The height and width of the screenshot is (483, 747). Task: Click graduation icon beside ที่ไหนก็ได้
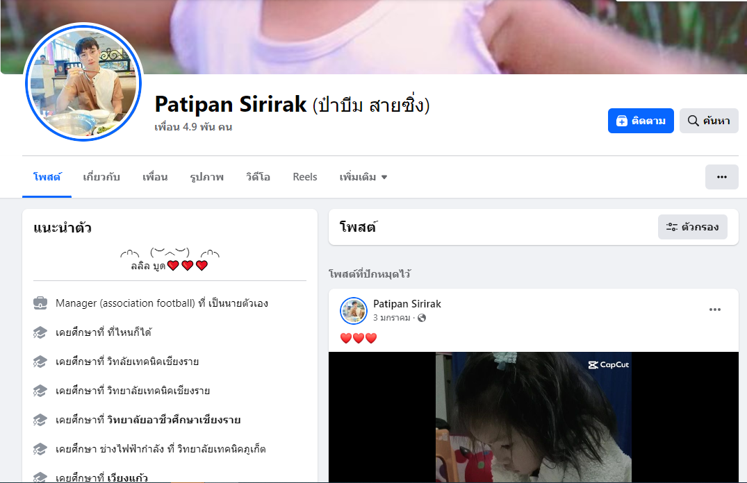(40, 332)
